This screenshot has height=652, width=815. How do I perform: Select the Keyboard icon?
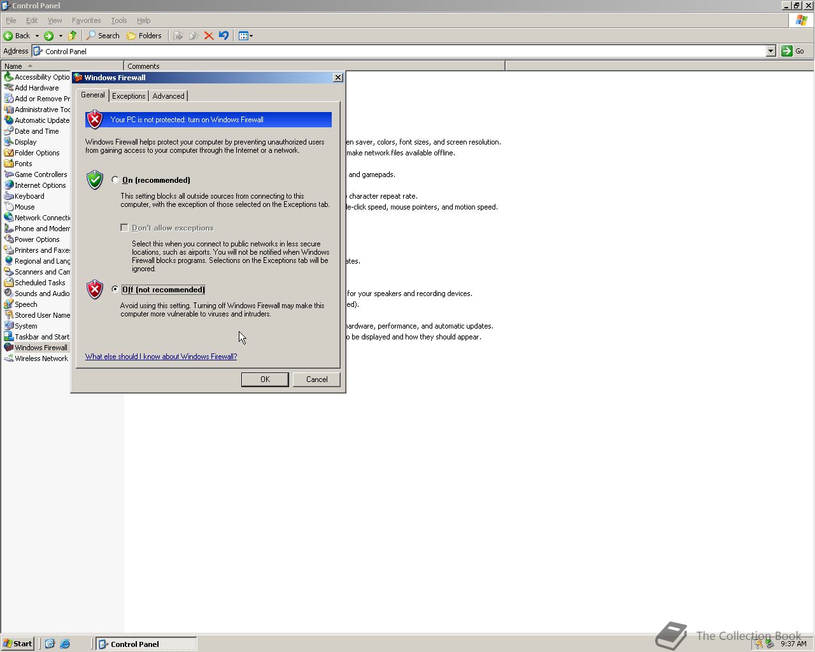click(9, 196)
